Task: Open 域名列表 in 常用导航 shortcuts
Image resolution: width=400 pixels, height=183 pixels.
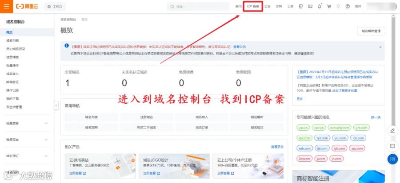Action: (x=92, y=117)
